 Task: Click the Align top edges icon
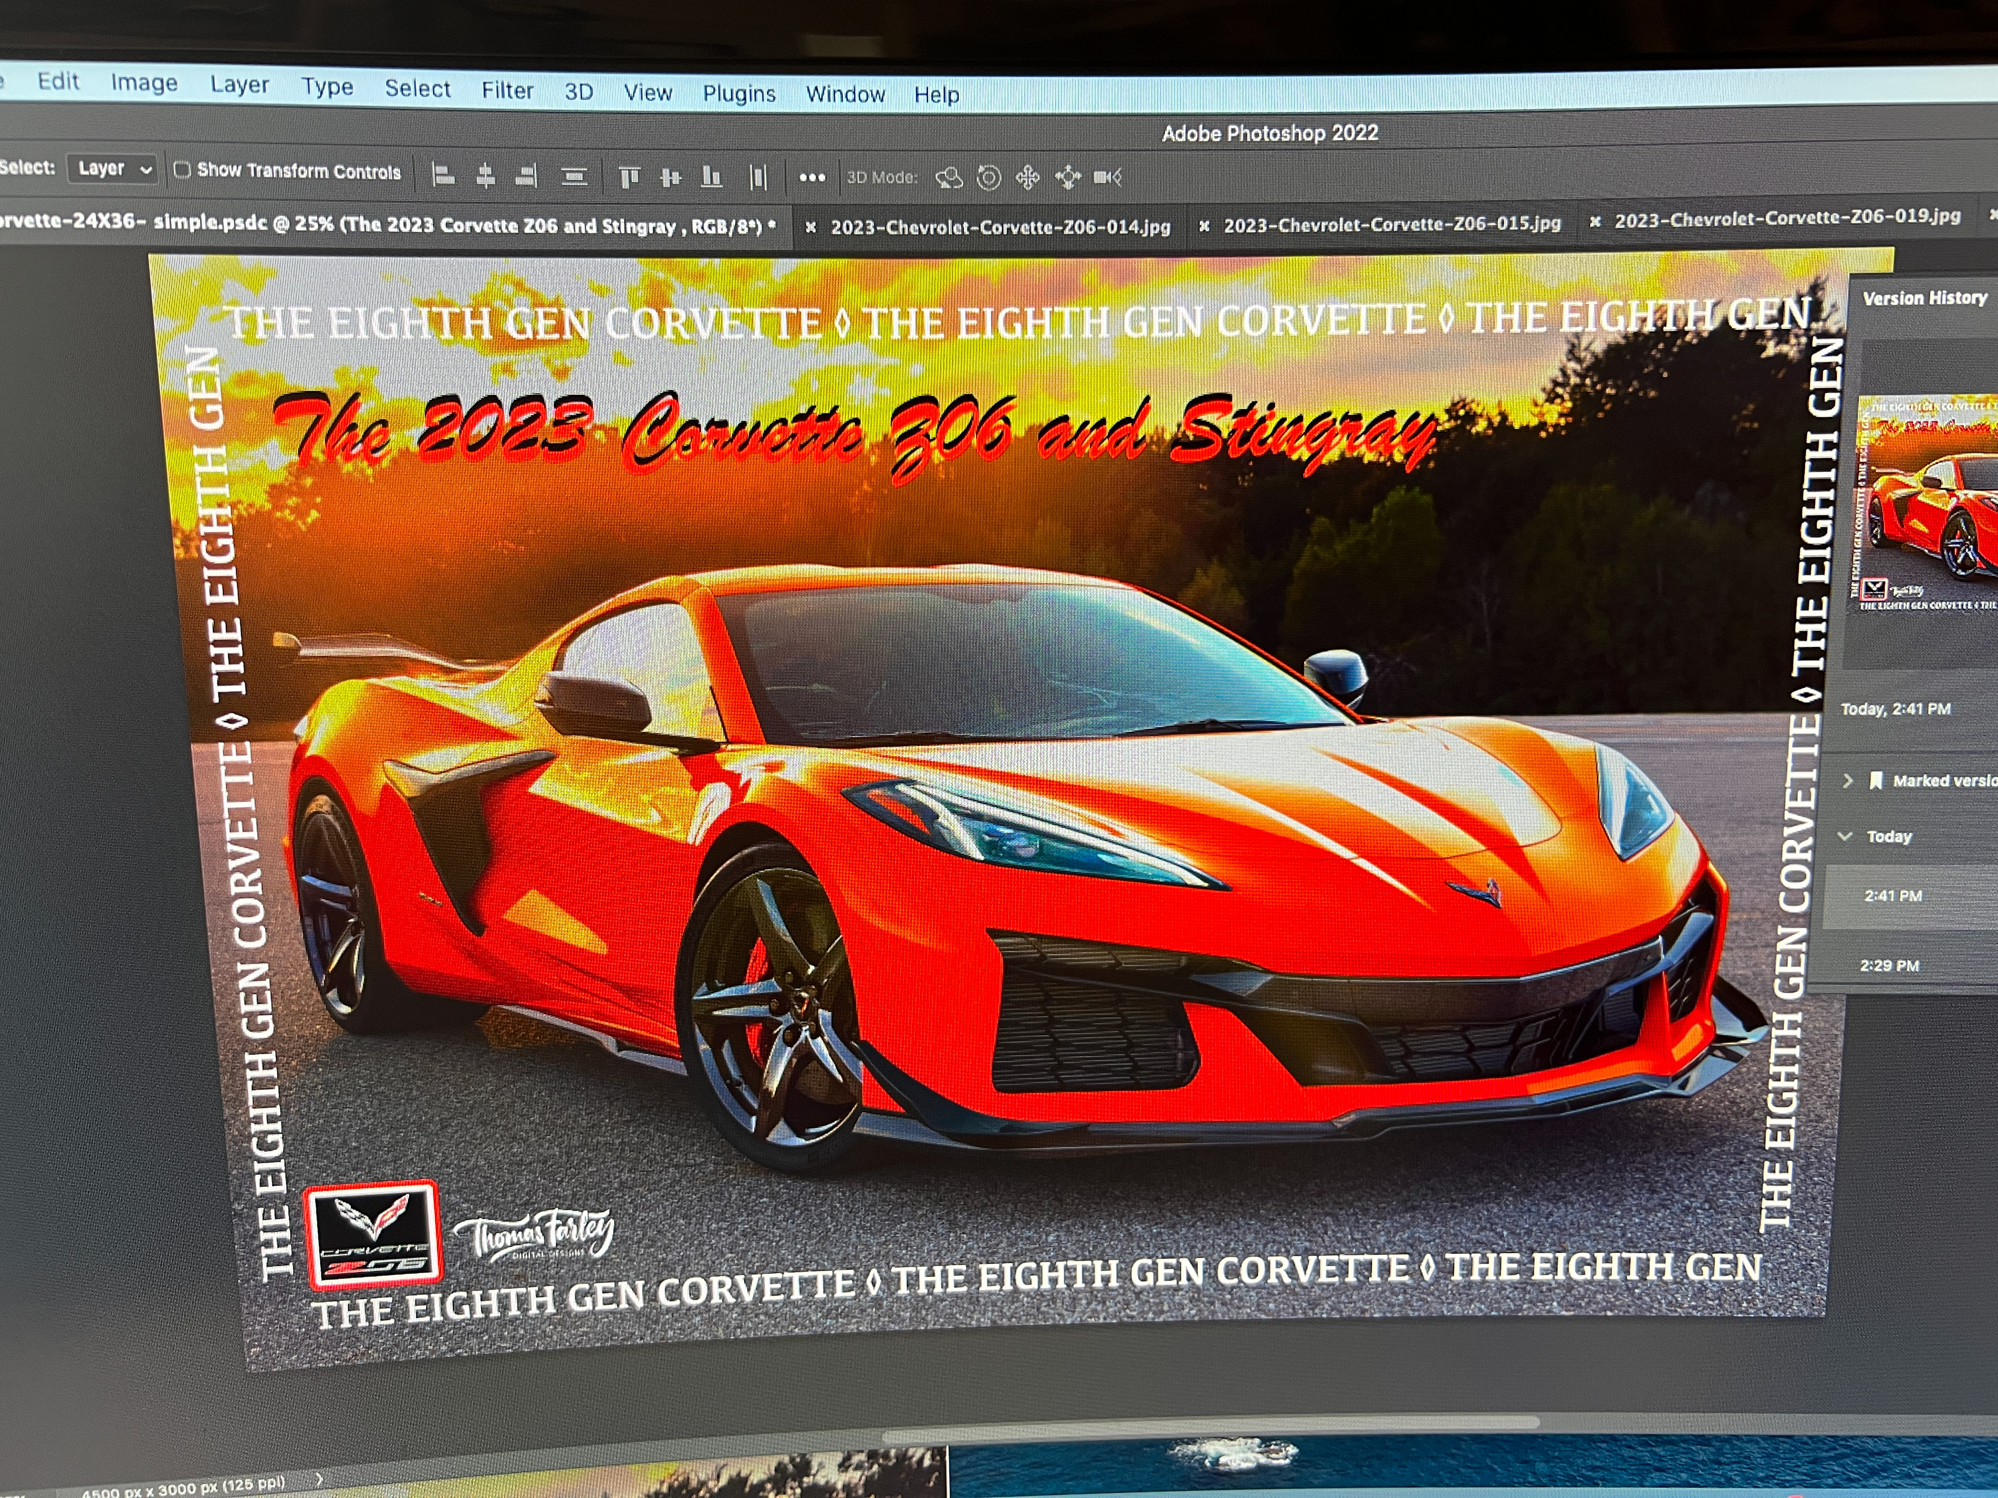pos(630,177)
